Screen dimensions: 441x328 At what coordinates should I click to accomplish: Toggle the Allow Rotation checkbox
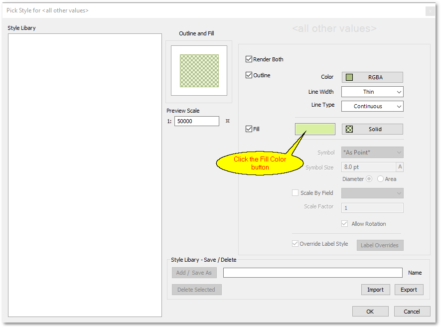pyautogui.click(x=344, y=224)
